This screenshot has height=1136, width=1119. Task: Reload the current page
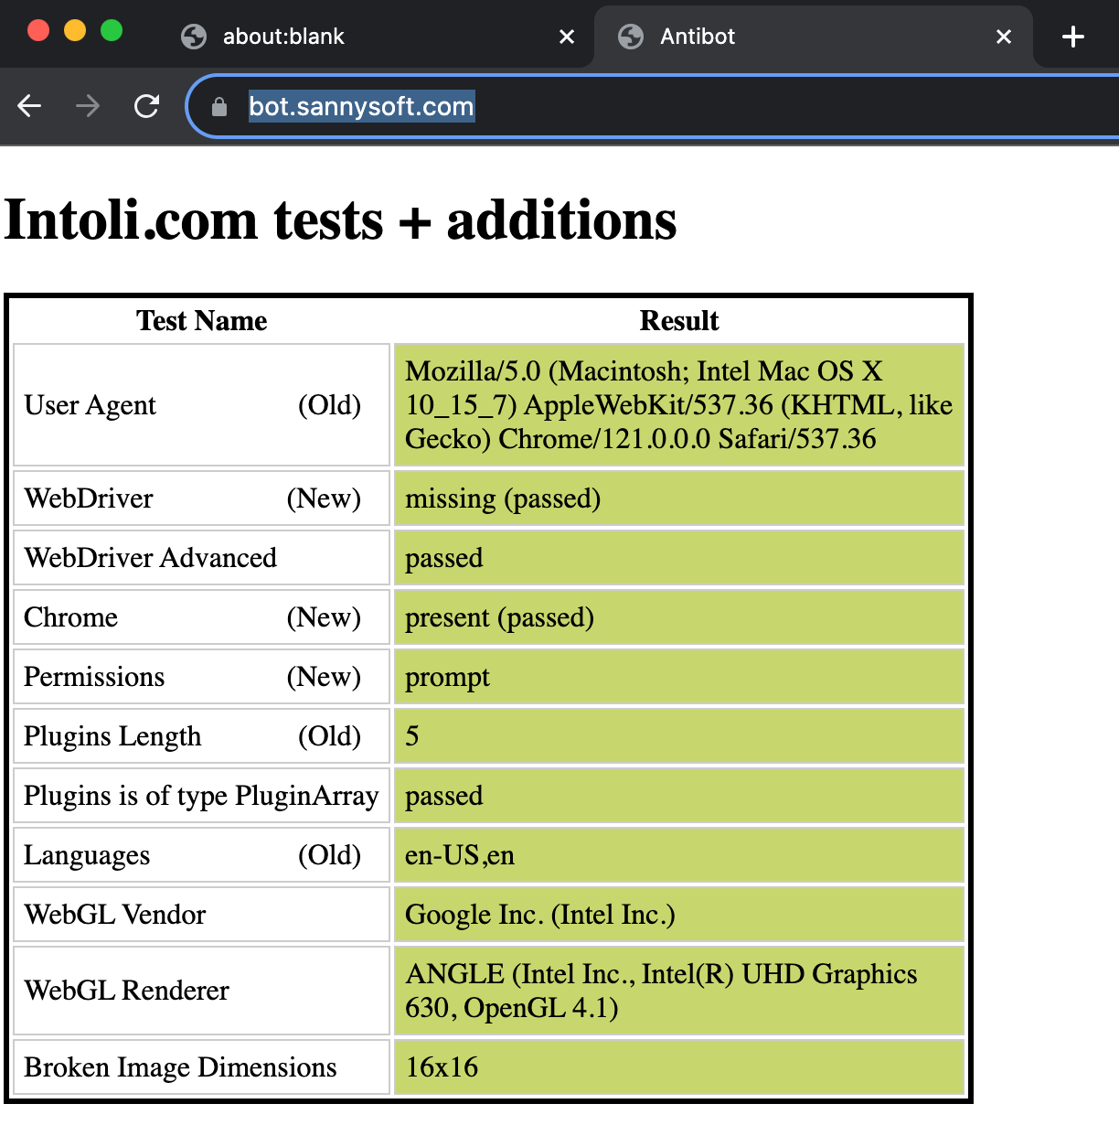[x=146, y=106]
